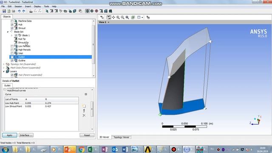
Task: Click the Interface... button
Action: [x=26, y=135]
